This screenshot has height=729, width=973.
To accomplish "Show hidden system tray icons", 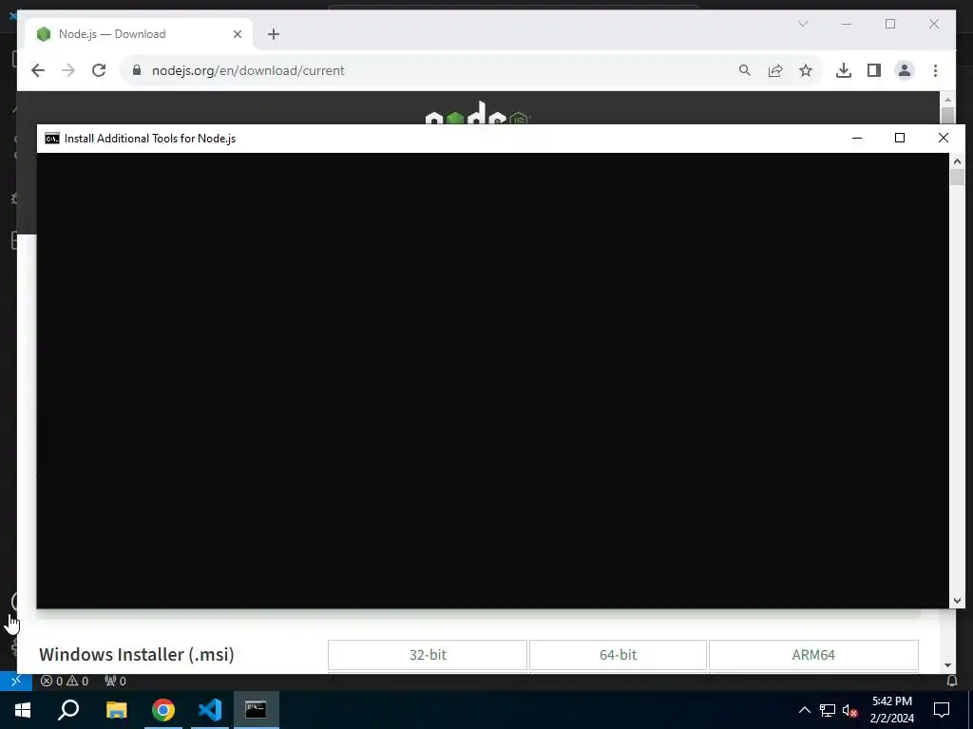I will pyautogui.click(x=804, y=710).
